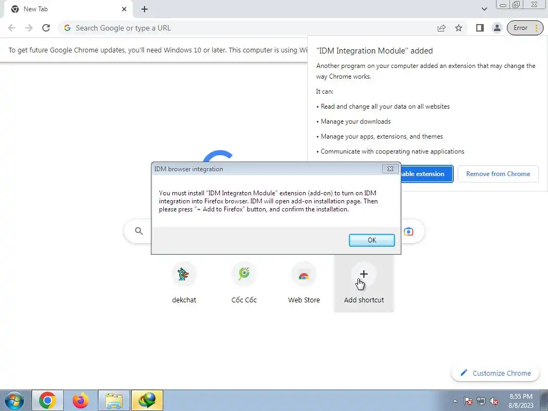Open the Cốc Cốc shortcut
This screenshot has width=548, height=411.
(x=244, y=283)
